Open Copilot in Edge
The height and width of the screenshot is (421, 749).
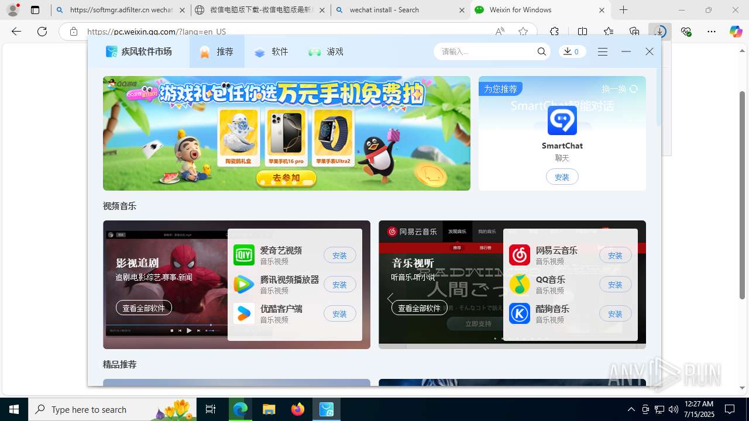point(736,32)
